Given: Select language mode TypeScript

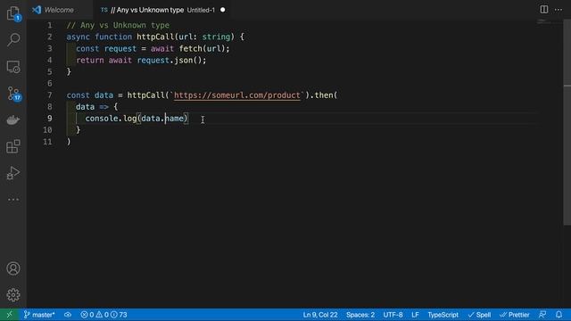Looking at the screenshot, I should (443, 315).
